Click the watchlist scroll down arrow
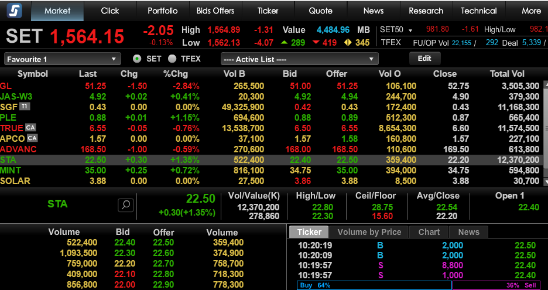Image resolution: width=548 pixels, height=290 pixels. (546, 181)
